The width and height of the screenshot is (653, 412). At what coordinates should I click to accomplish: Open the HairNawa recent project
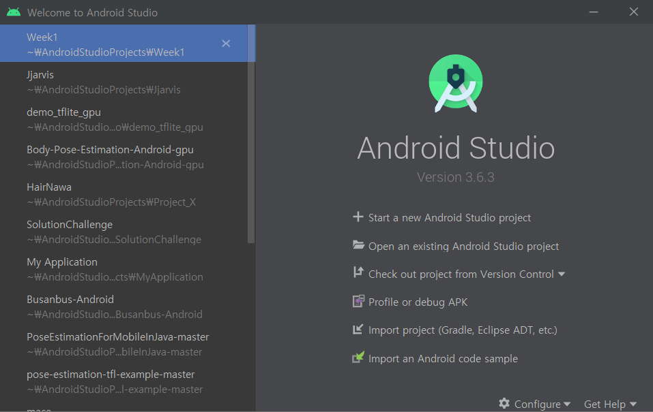click(124, 194)
